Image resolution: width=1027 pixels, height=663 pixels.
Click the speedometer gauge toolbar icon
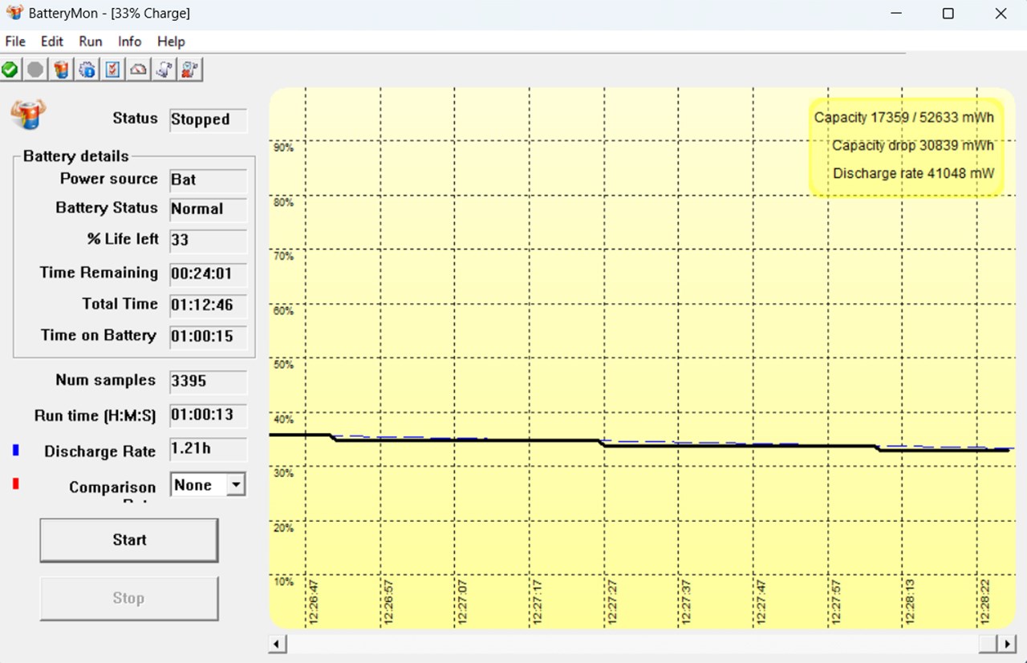click(x=138, y=71)
